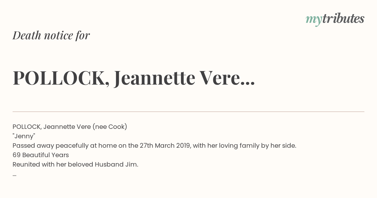
Task: Open the "POLLOCK, Jeannette Vere..." title
Action: [x=134, y=78]
